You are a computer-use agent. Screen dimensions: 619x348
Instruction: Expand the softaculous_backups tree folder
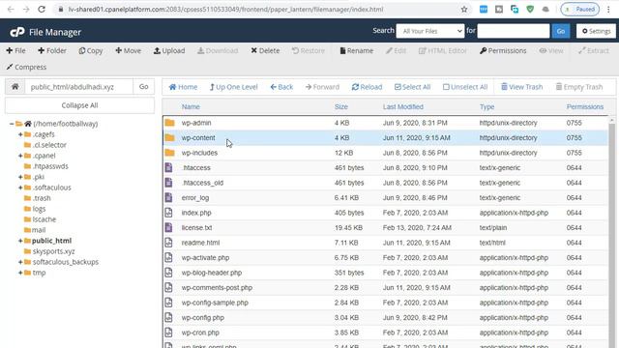click(20, 262)
